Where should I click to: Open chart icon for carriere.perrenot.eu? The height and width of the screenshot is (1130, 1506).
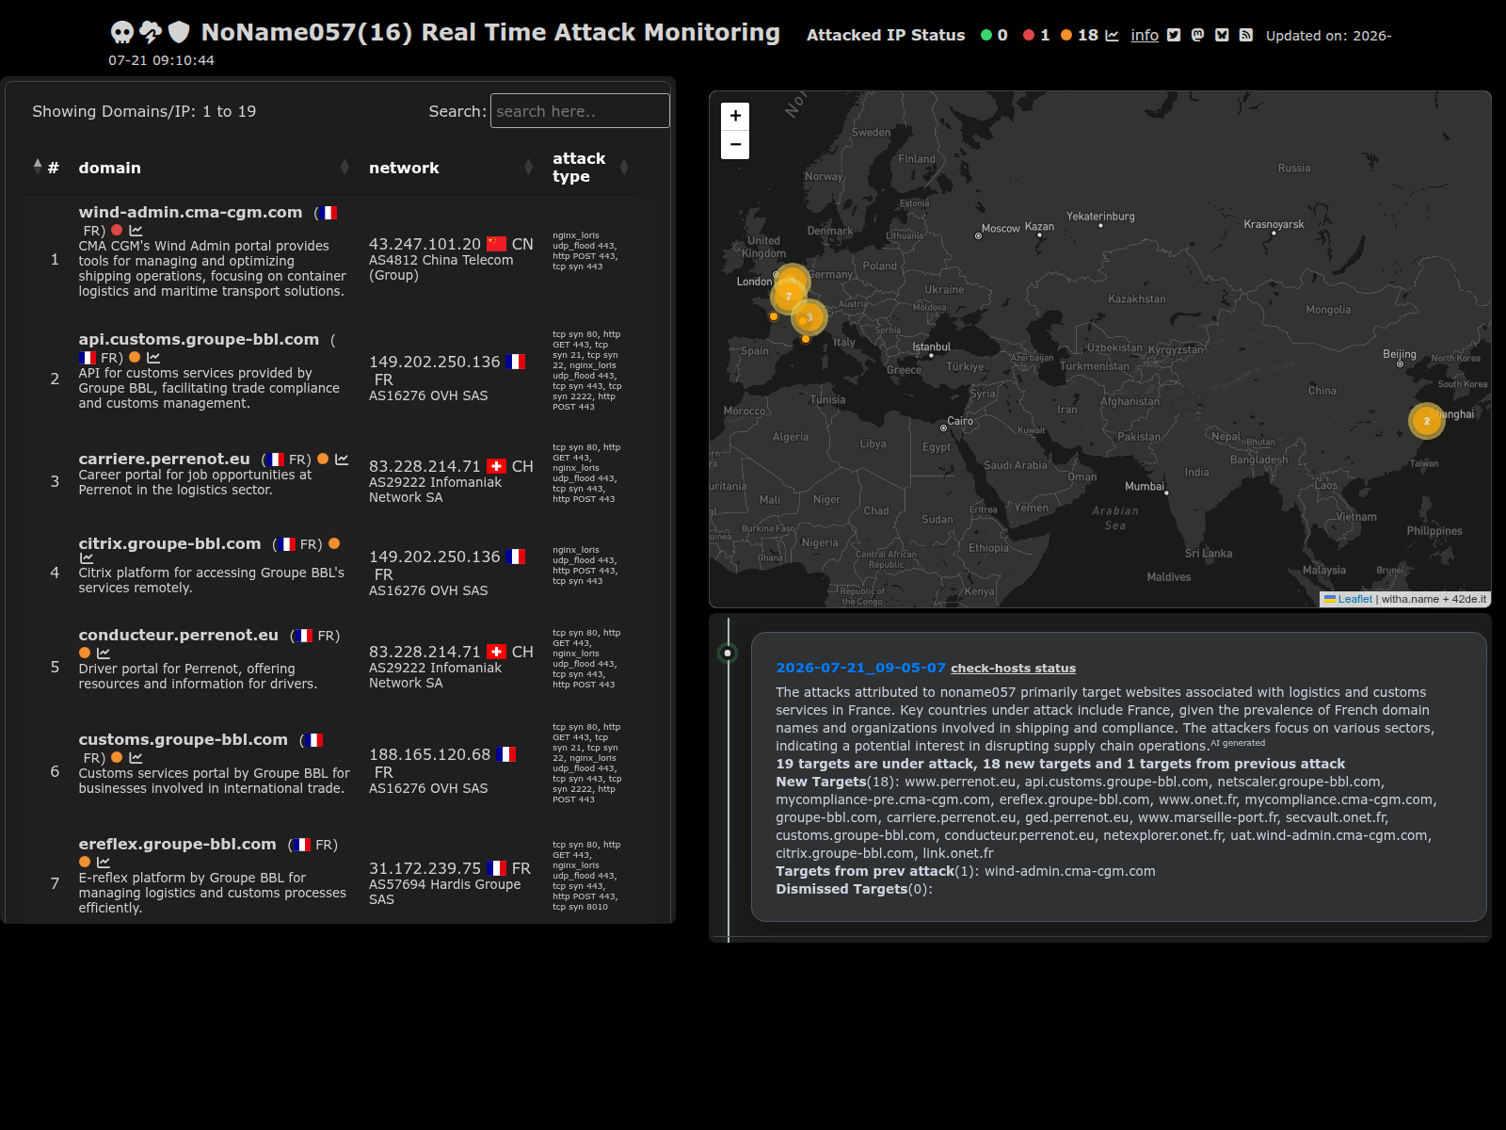[x=342, y=459]
